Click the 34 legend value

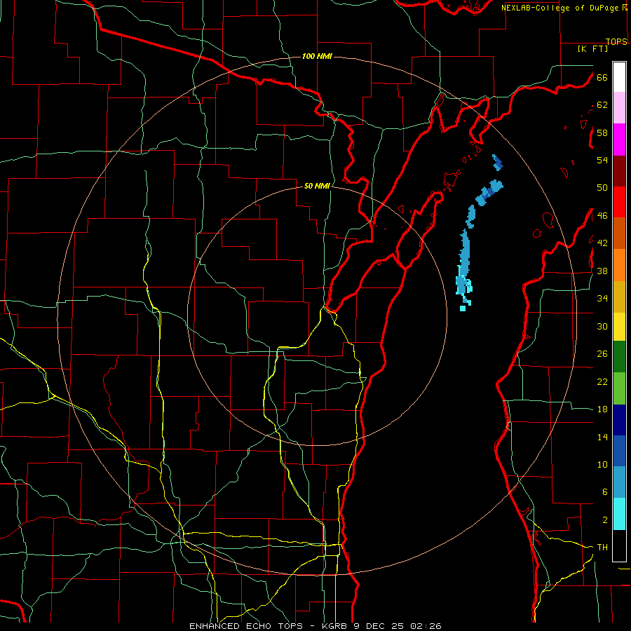click(x=602, y=299)
